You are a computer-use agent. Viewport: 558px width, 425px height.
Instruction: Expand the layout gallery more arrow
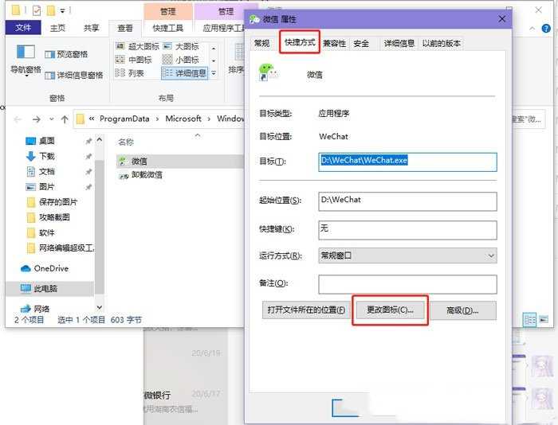(x=214, y=74)
